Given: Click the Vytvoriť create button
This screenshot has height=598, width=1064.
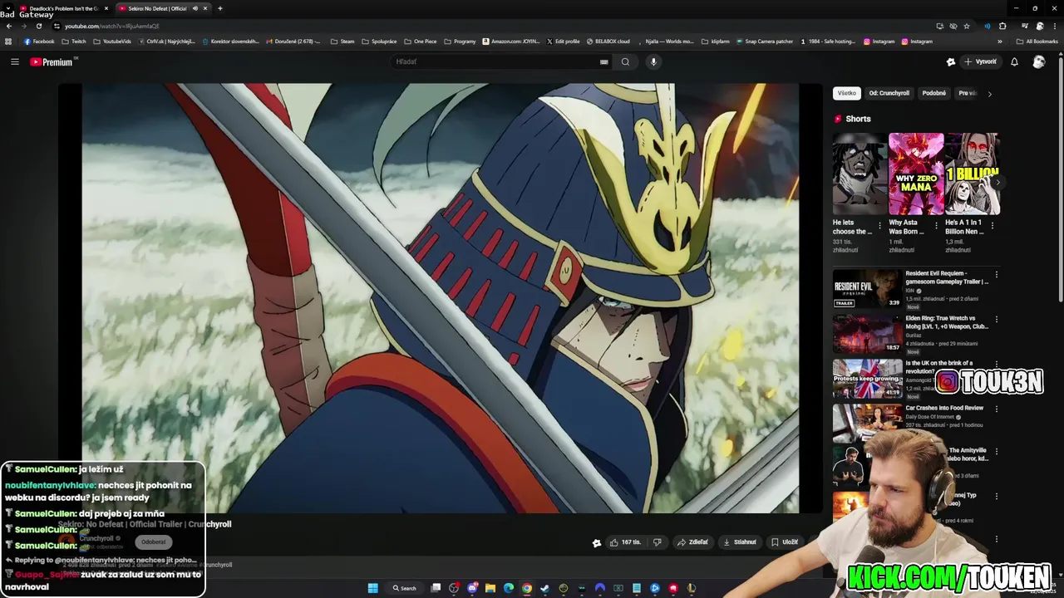Looking at the screenshot, I should [x=980, y=61].
